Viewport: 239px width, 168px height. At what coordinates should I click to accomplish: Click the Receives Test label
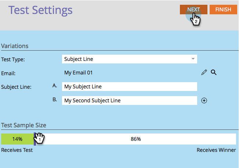17,150
